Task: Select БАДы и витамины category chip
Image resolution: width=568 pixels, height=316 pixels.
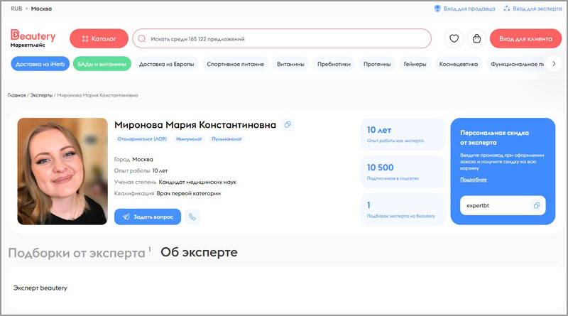Action: pyautogui.click(x=102, y=64)
